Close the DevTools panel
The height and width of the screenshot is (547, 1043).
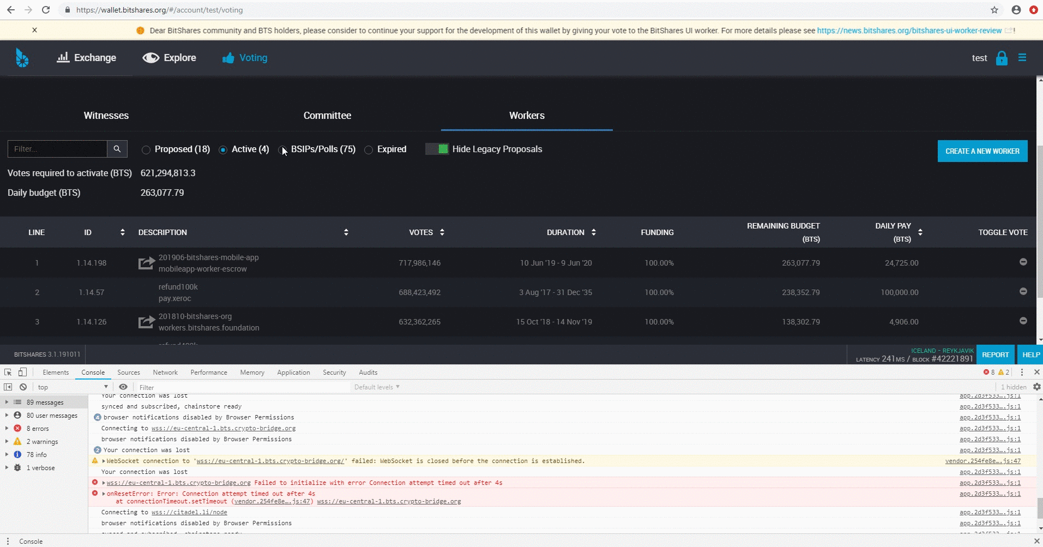coord(1036,372)
